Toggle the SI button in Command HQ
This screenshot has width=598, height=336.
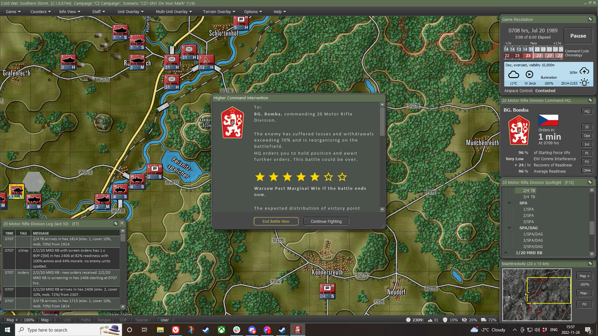[x=587, y=126]
